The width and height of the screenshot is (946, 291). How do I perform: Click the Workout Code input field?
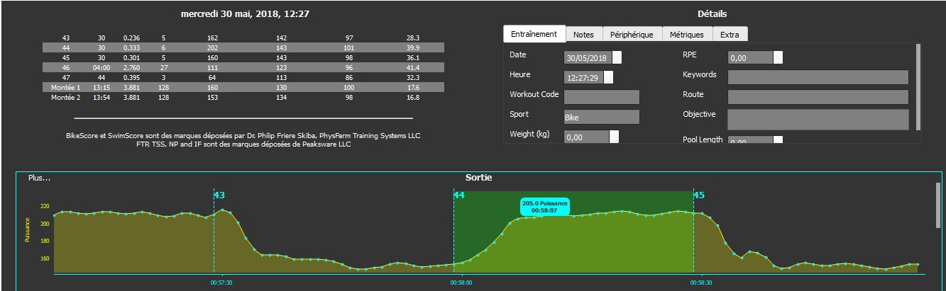601,97
